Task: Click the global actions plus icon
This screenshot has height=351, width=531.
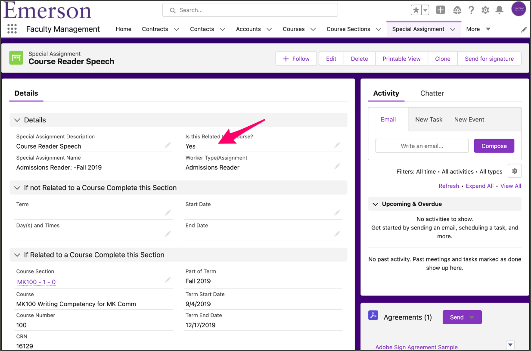Action: pos(441,10)
